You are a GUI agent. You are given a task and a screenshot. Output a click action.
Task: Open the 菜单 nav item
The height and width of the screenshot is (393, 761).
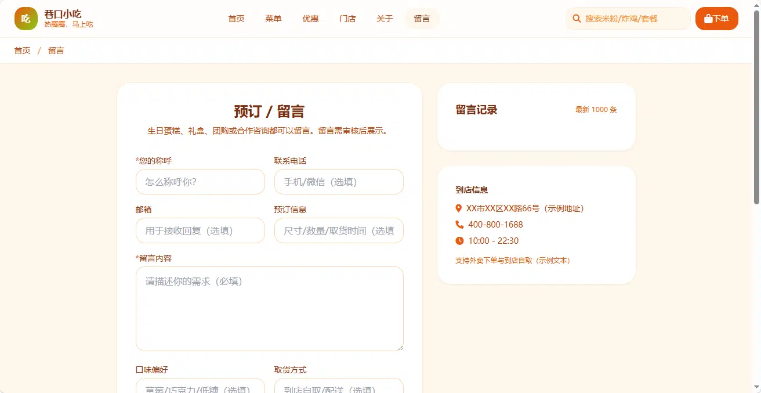274,19
